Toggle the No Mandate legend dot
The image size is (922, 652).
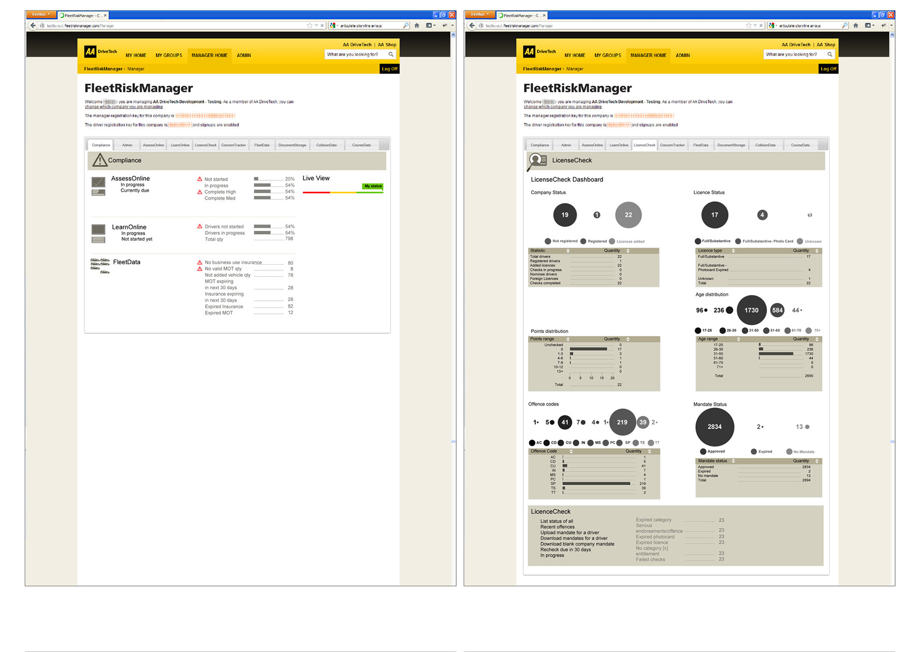789,452
